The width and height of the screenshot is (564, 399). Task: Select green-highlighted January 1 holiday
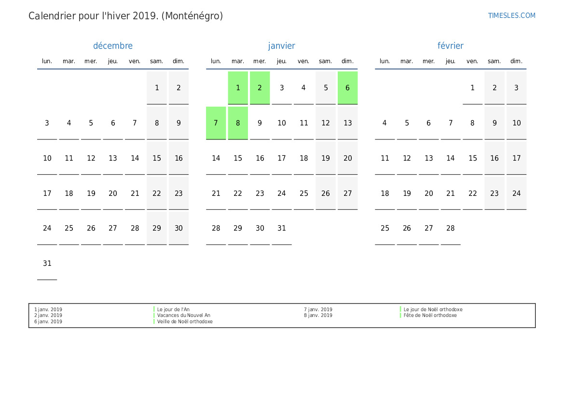pyautogui.click(x=238, y=88)
